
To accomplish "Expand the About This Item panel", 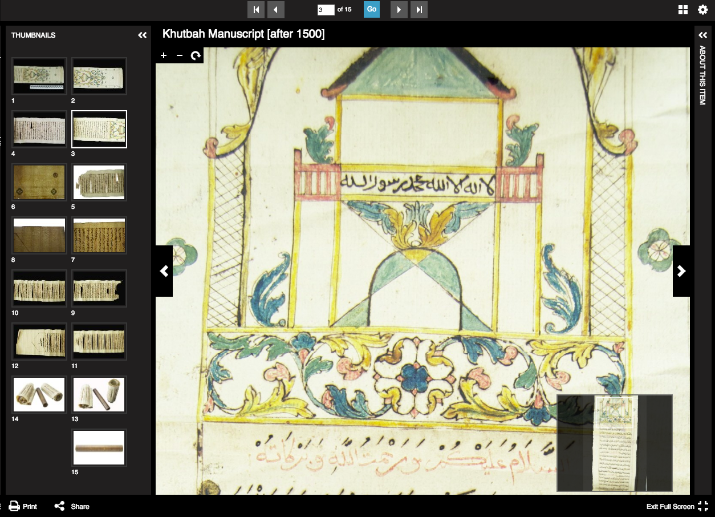I will tap(702, 35).
